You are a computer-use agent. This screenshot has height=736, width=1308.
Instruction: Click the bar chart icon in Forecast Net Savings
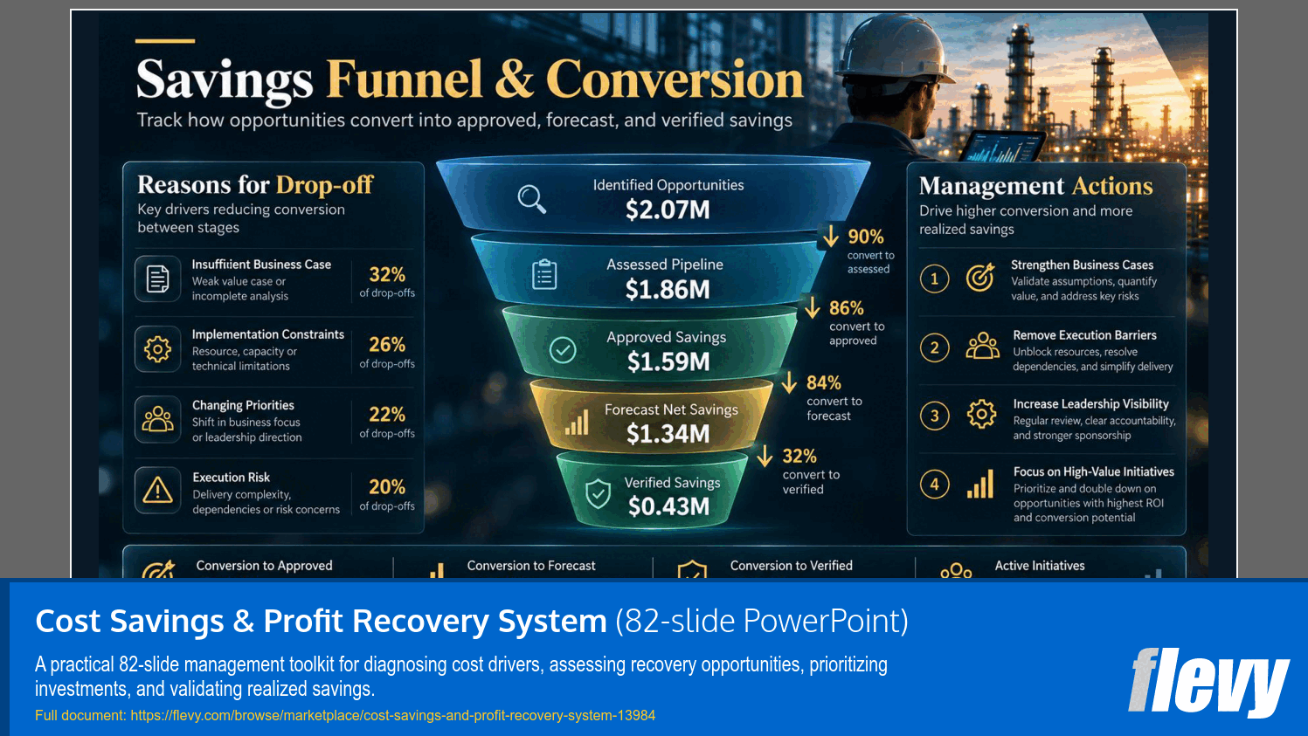[577, 423]
